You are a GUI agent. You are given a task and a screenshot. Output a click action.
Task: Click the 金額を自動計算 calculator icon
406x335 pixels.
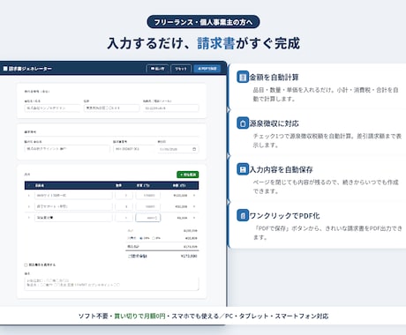pyautogui.click(x=243, y=77)
